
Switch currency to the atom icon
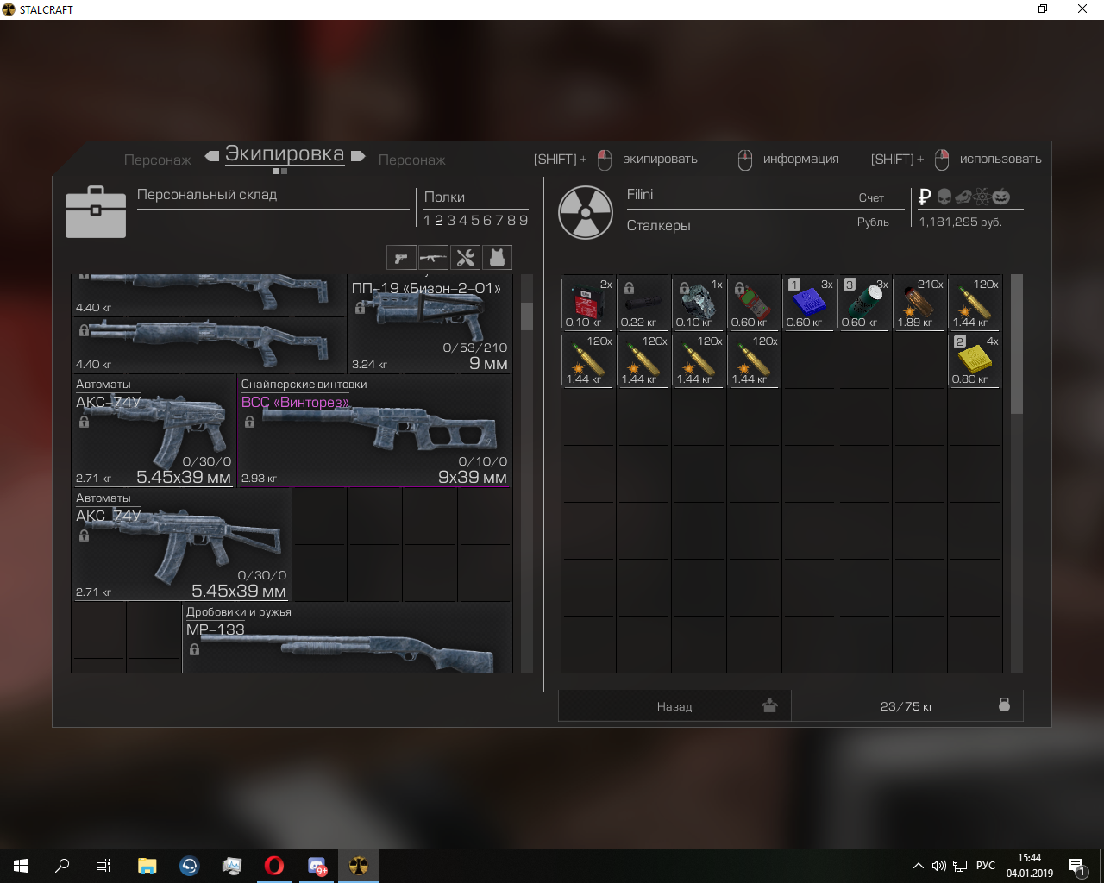tap(982, 197)
